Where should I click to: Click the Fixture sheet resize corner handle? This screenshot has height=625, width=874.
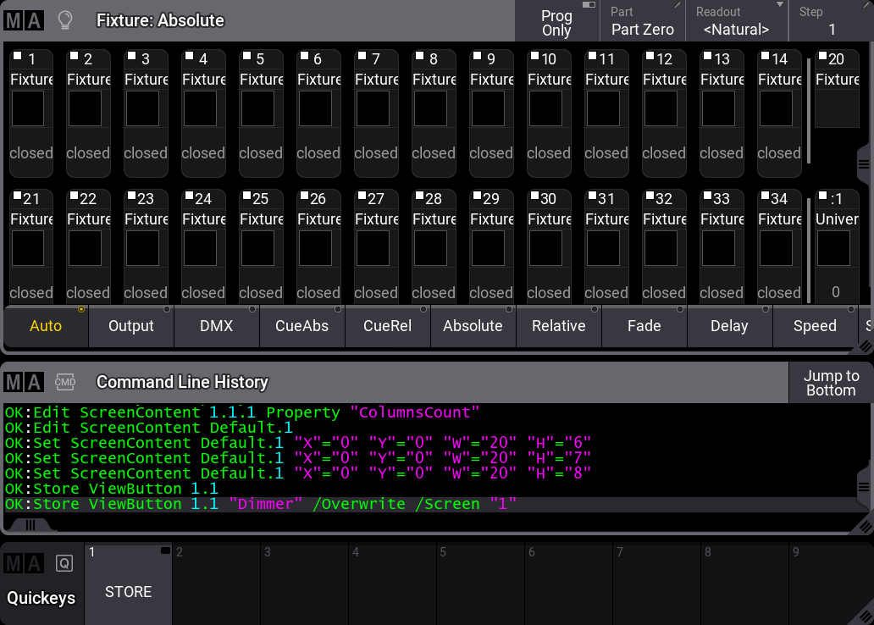(865, 346)
